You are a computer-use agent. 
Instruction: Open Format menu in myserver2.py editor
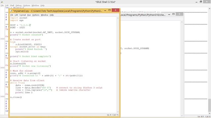point(23,15)
